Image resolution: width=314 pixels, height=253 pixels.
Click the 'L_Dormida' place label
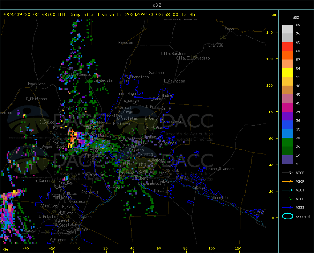click(x=218, y=198)
